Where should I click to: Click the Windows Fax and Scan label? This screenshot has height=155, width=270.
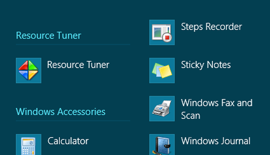[x=217, y=109]
